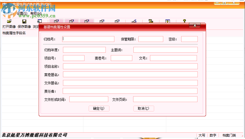Viewport: 245px width, 139px height.
Task: Click the 档案属性字段名 column header
Action: pos(14,33)
